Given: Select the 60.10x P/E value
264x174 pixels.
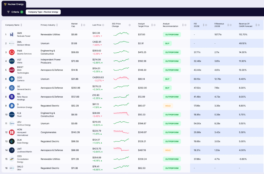Looking at the screenshot, I should point(197,79).
